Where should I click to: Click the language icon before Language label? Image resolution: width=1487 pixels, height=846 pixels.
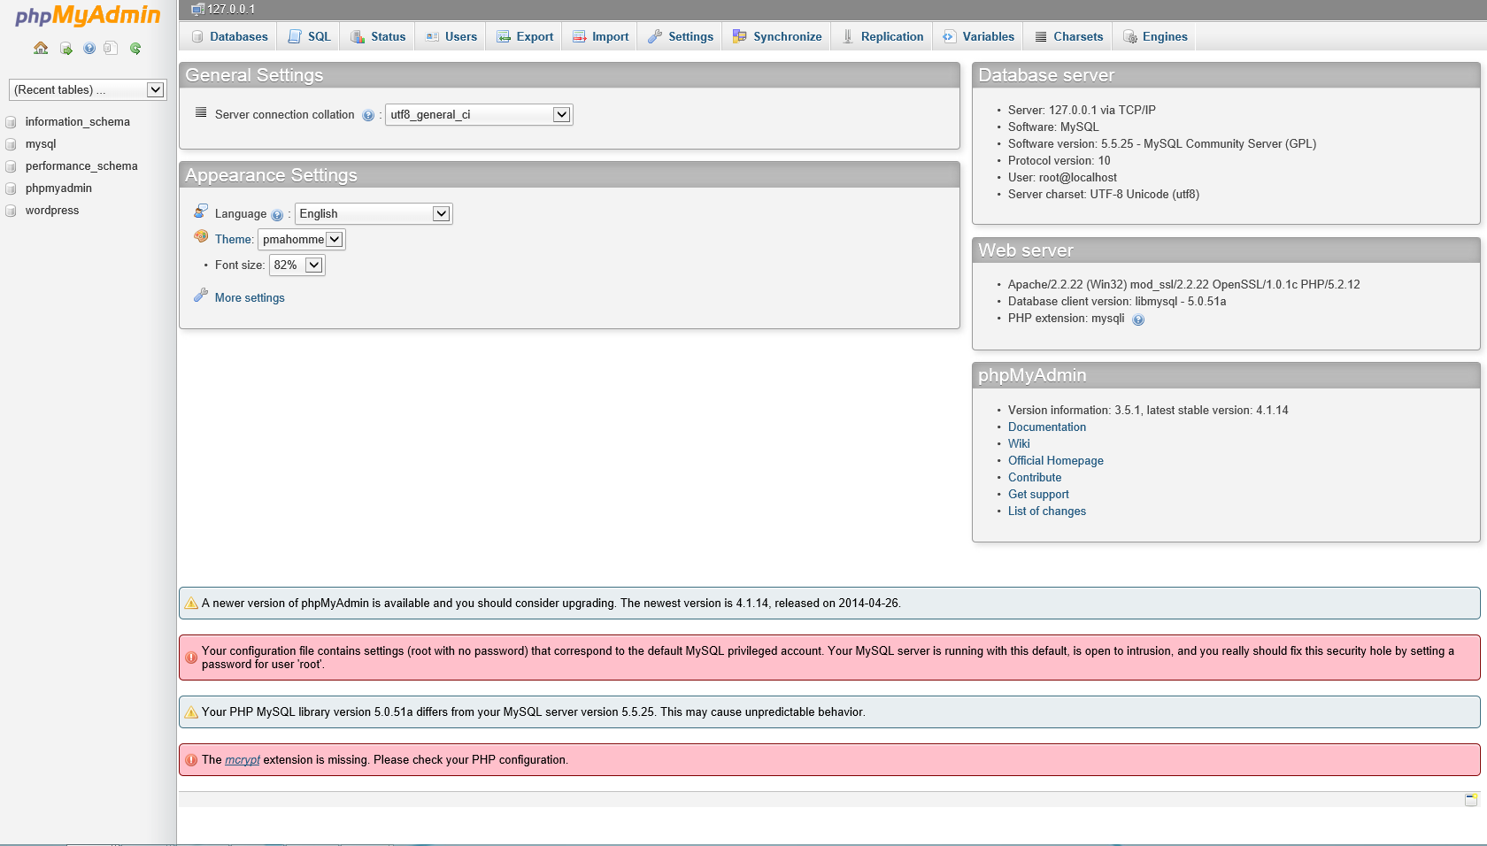(201, 211)
